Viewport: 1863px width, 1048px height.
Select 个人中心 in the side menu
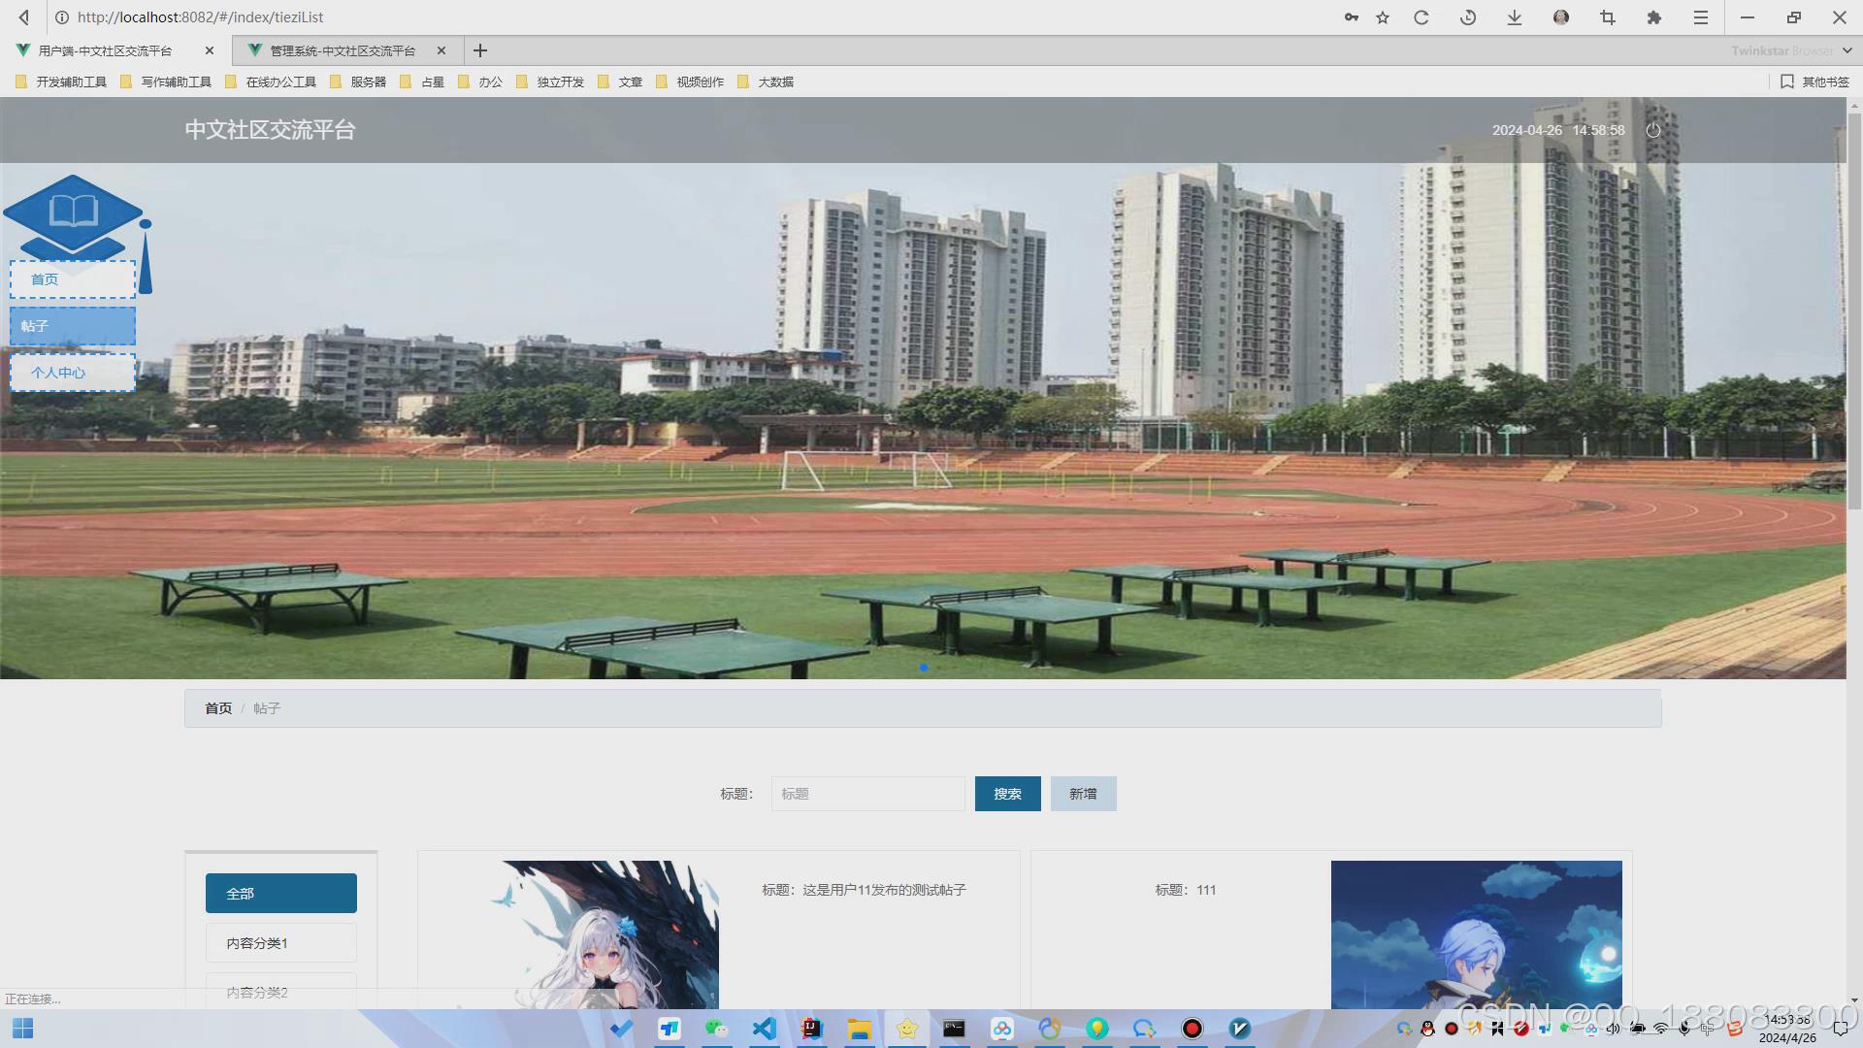[73, 373]
